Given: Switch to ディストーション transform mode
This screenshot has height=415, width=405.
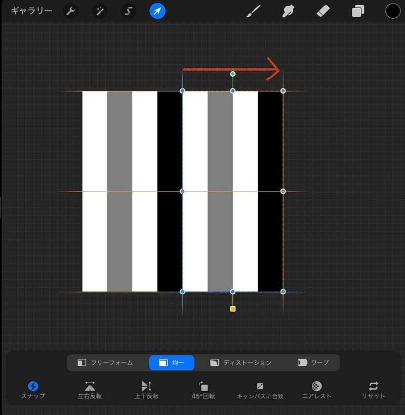Looking at the screenshot, I should click(240, 362).
